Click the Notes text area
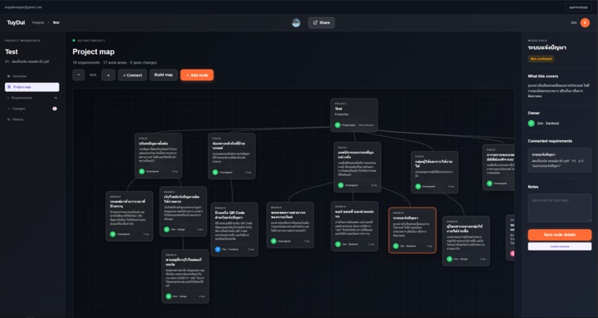This screenshot has height=318, width=598. [x=559, y=208]
